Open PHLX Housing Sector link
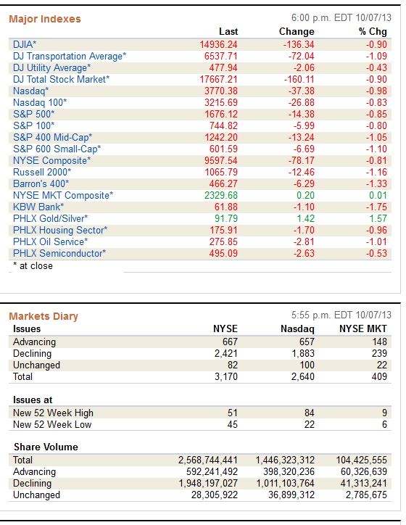The width and height of the screenshot is (406, 525). click(x=60, y=230)
